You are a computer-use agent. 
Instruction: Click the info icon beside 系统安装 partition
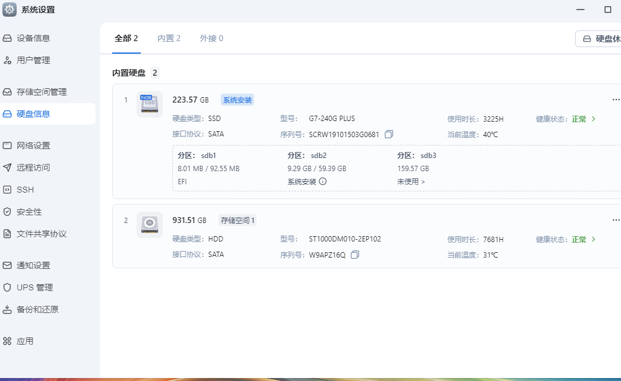point(323,181)
